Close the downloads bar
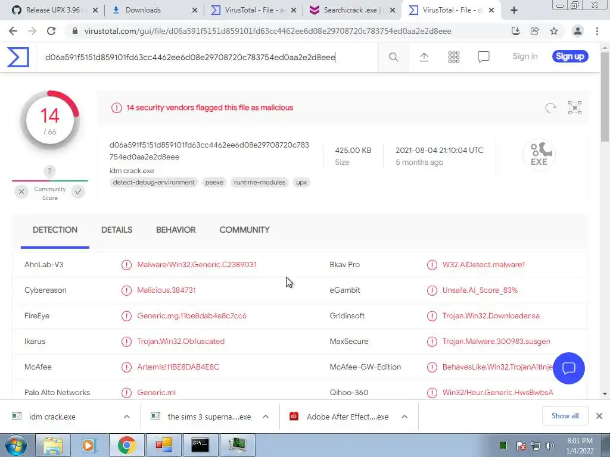The image size is (610, 457). (x=599, y=416)
